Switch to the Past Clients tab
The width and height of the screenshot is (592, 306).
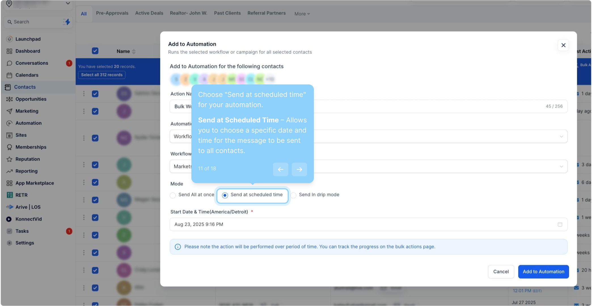click(227, 13)
